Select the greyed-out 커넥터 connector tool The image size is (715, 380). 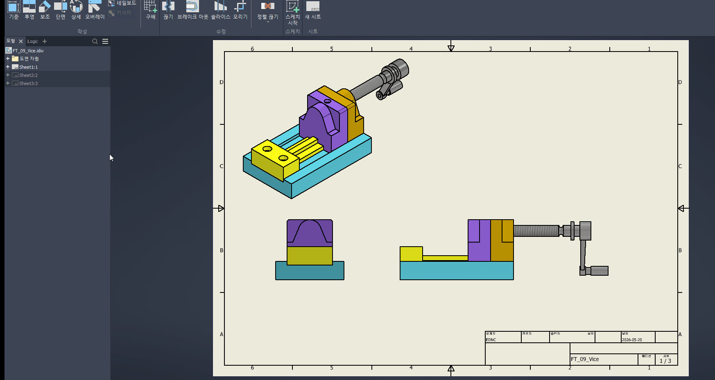120,13
